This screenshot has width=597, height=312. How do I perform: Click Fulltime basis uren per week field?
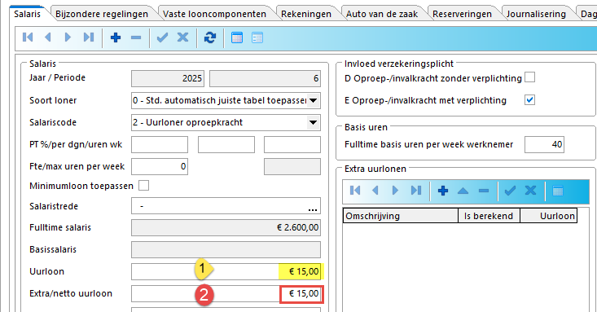click(x=544, y=144)
